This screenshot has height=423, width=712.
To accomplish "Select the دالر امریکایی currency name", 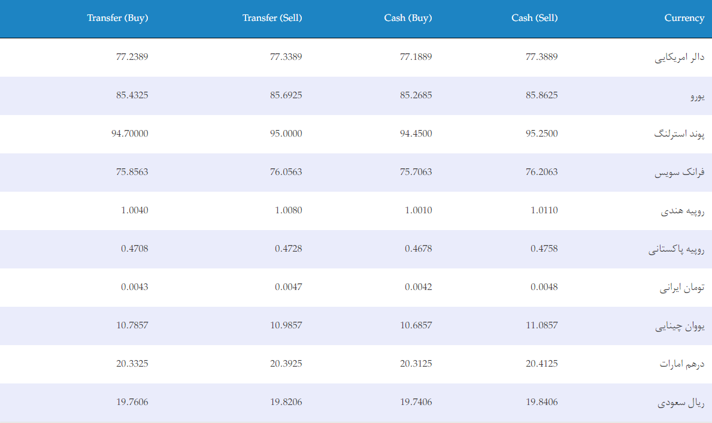I will [x=679, y=58].
